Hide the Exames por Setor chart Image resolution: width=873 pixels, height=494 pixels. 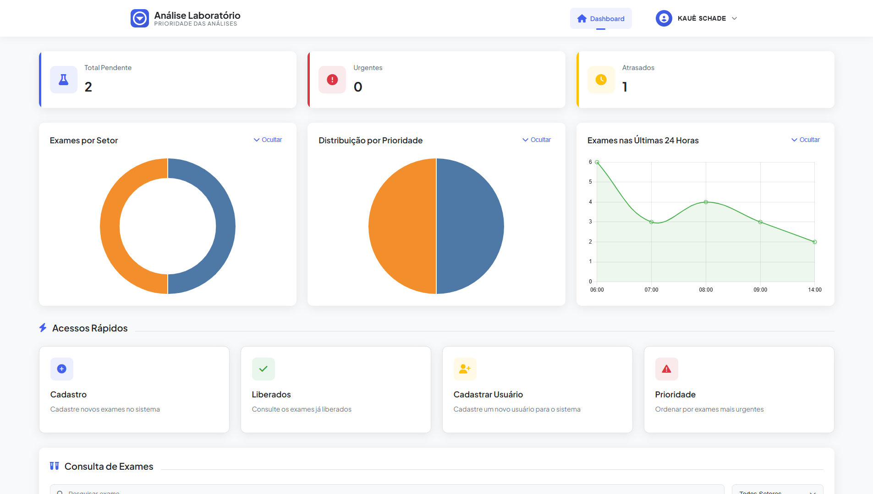[x=268, y=140]
